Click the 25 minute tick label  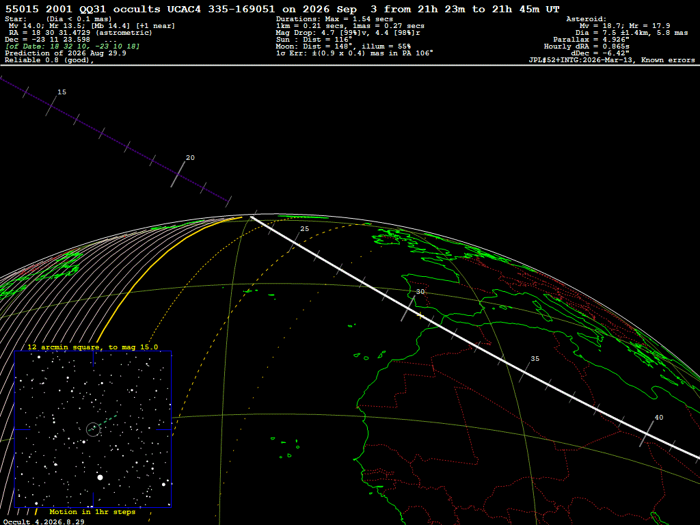pyautogui.click(x=304, y=229)
